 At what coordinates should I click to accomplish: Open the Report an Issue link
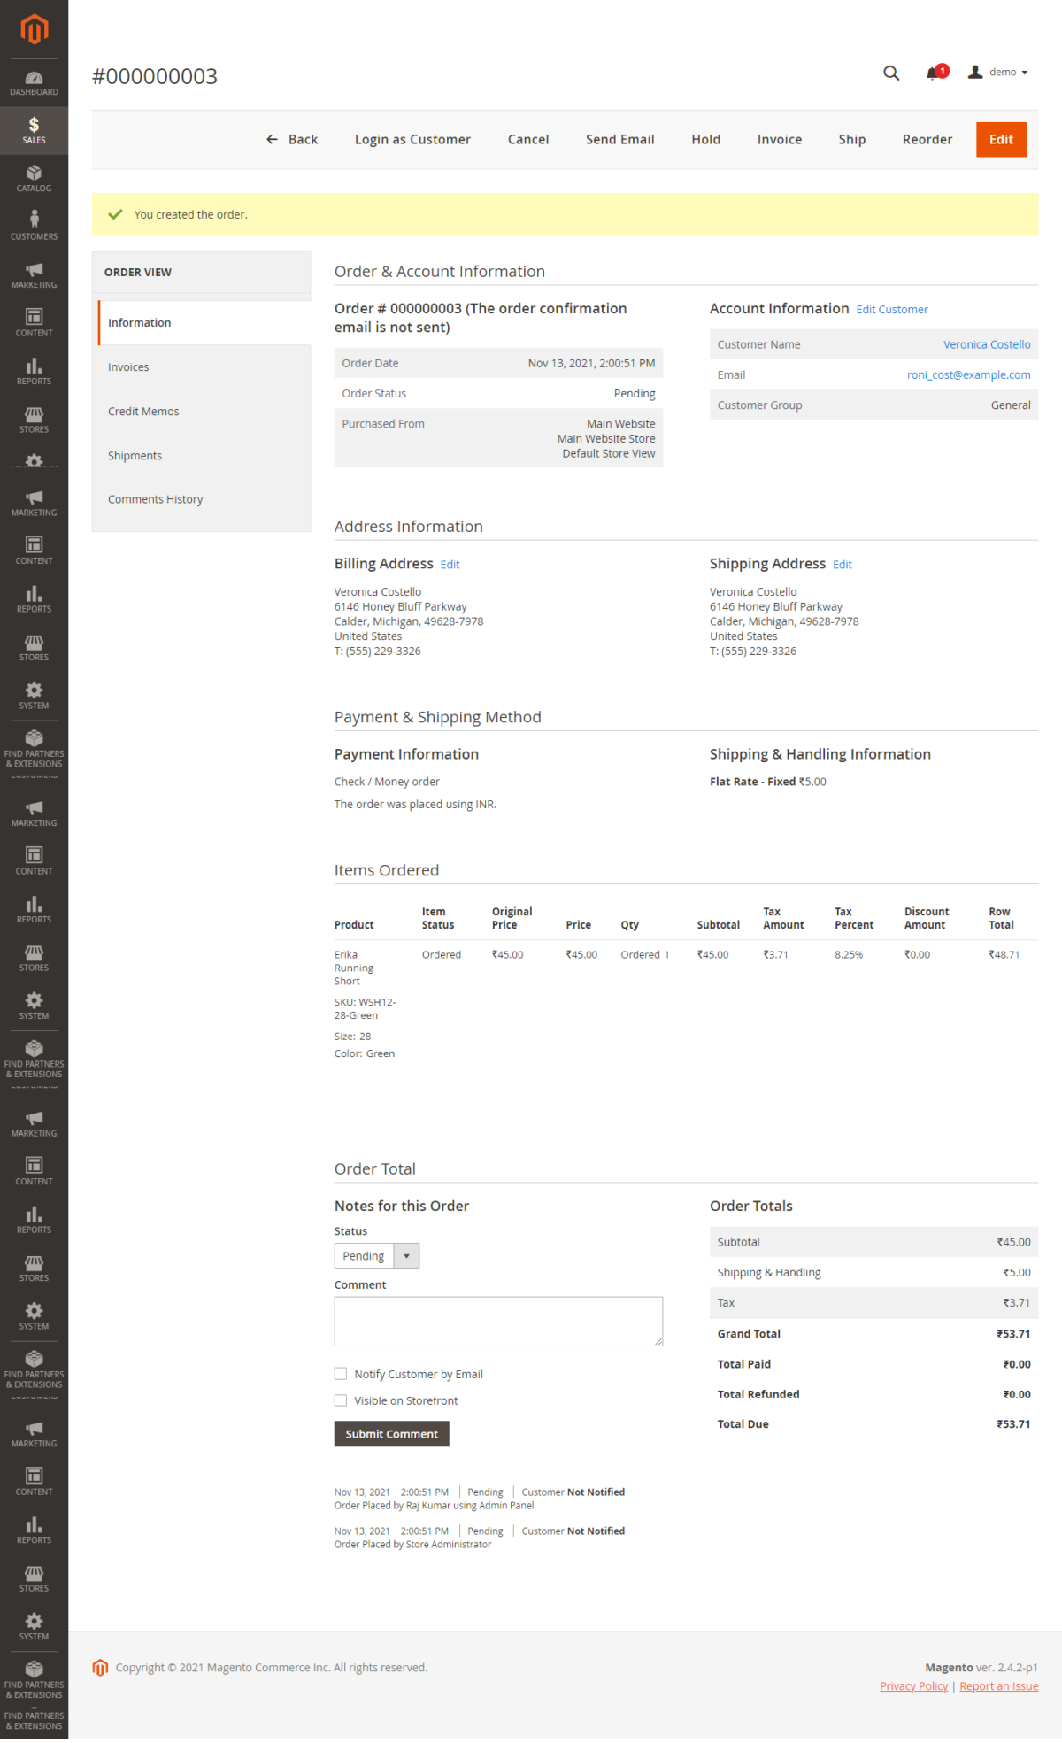[x=999, y=1686]
